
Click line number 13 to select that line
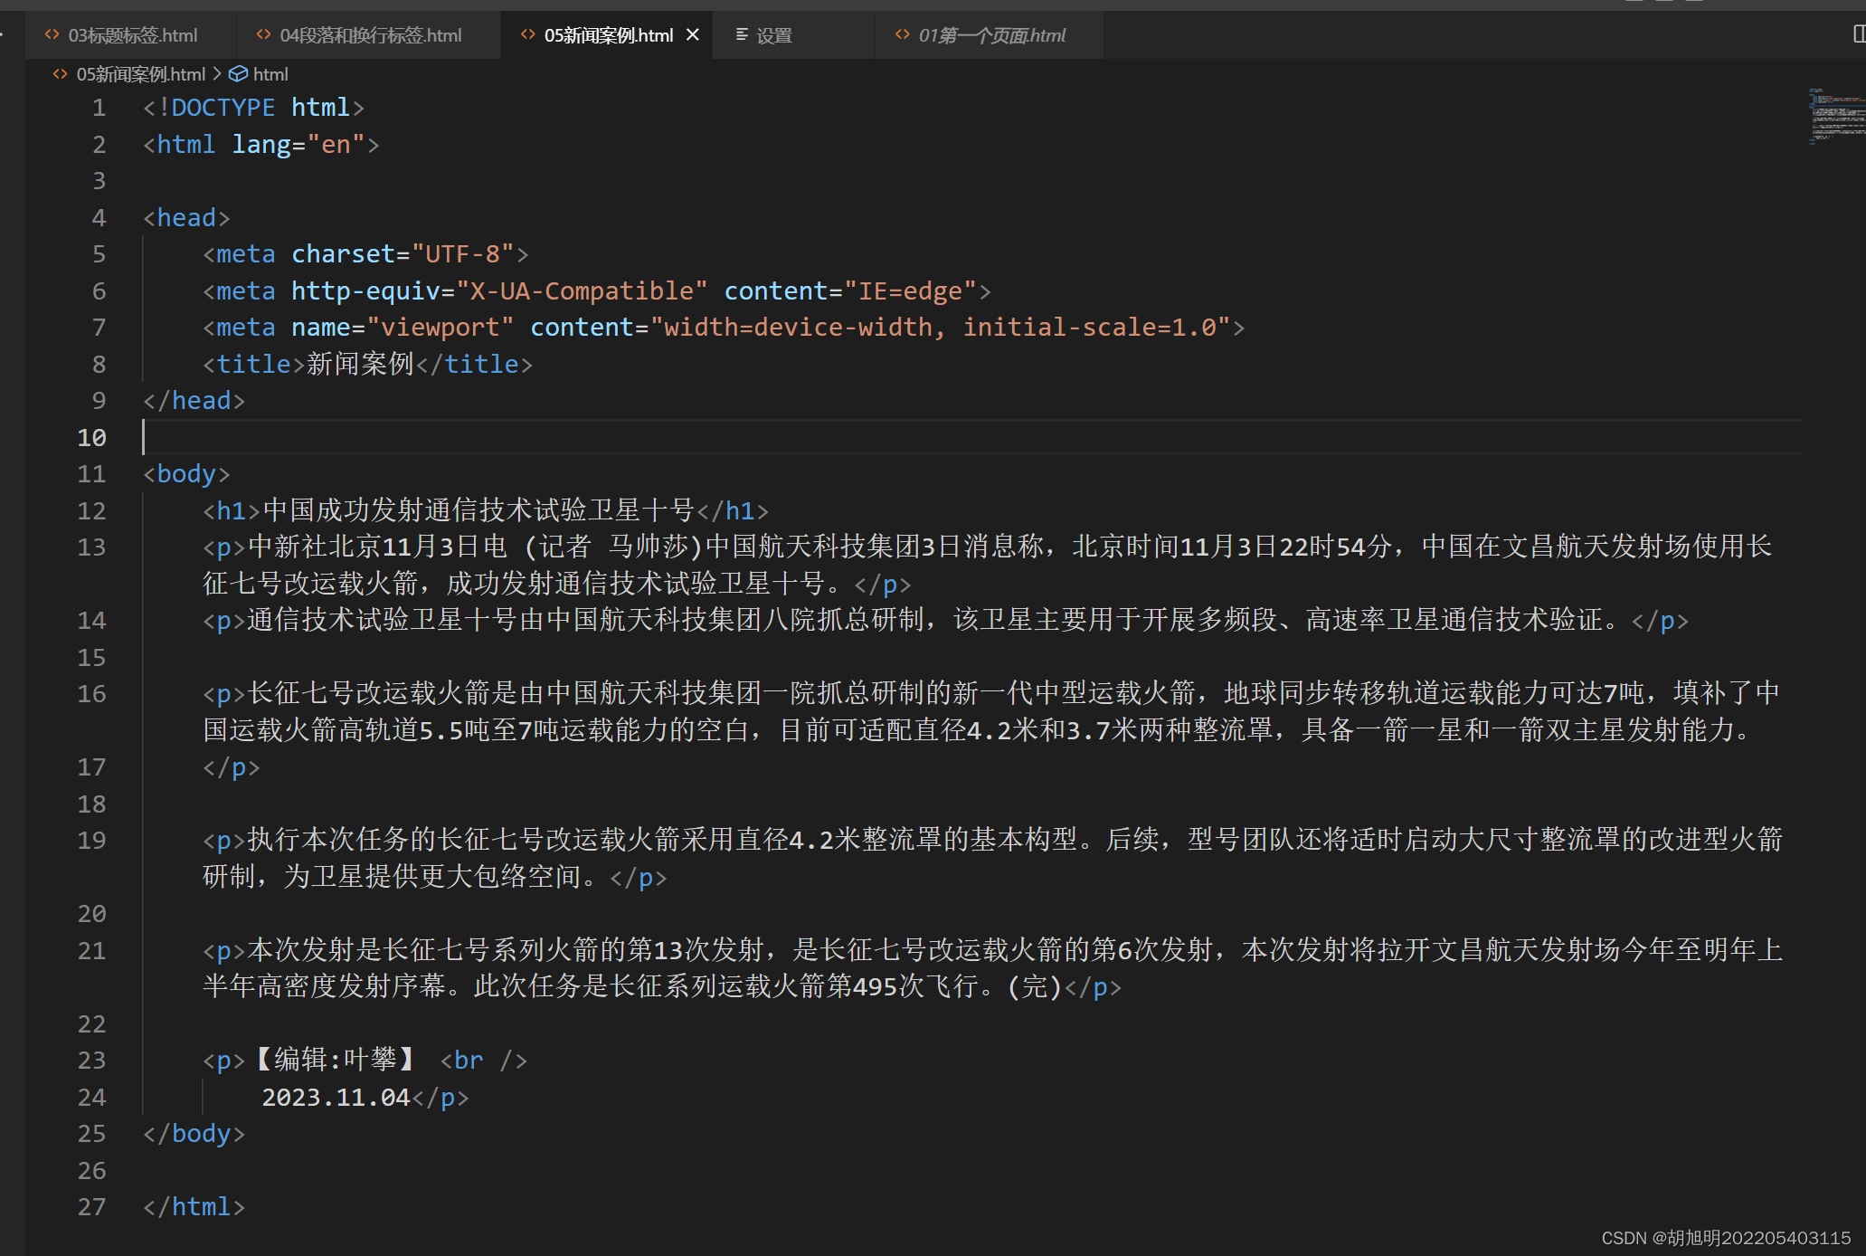click(x=90, y=547)
